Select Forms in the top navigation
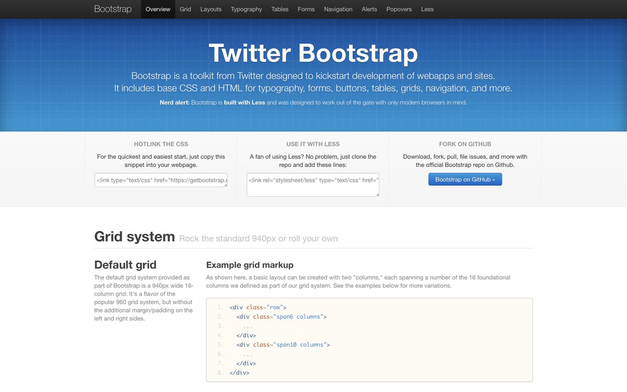627x392 pixels. coord(306,9)
